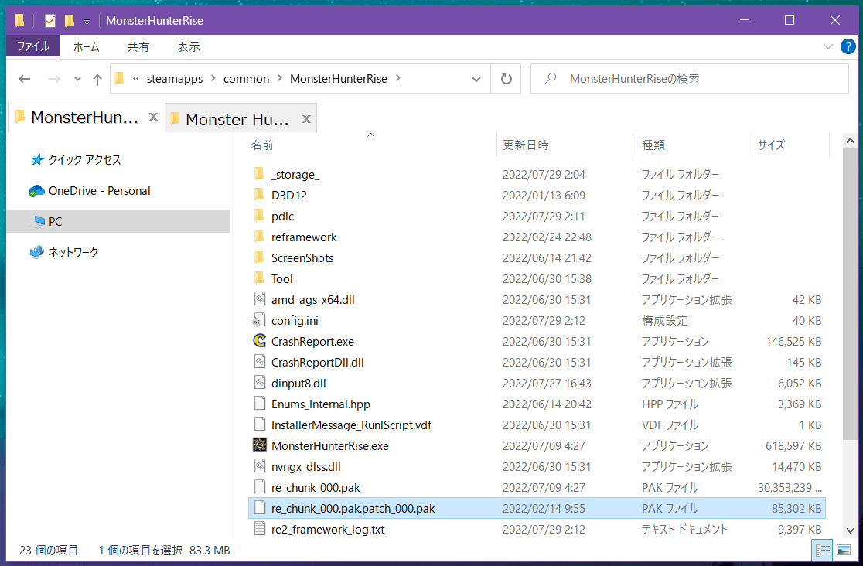Click the MonsterHunterRise search box
The width and height of the screenshot is (863, 566).
690,79
